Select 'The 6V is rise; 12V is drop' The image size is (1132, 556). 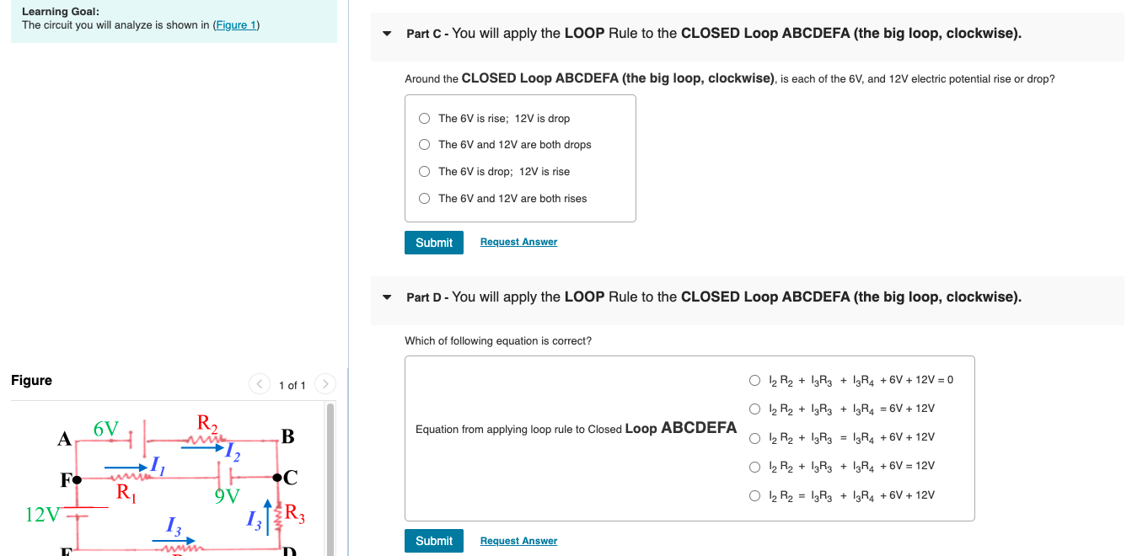coord(424,118)
